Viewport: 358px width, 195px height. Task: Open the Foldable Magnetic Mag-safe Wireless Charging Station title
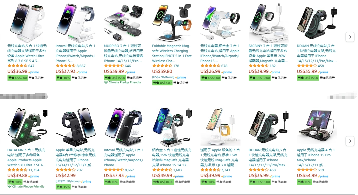[x=172, y=53]
